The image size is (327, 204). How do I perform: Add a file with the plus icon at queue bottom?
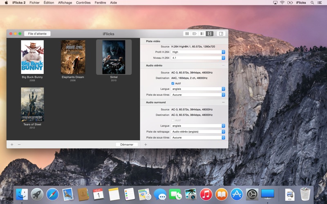click(12, 144)
